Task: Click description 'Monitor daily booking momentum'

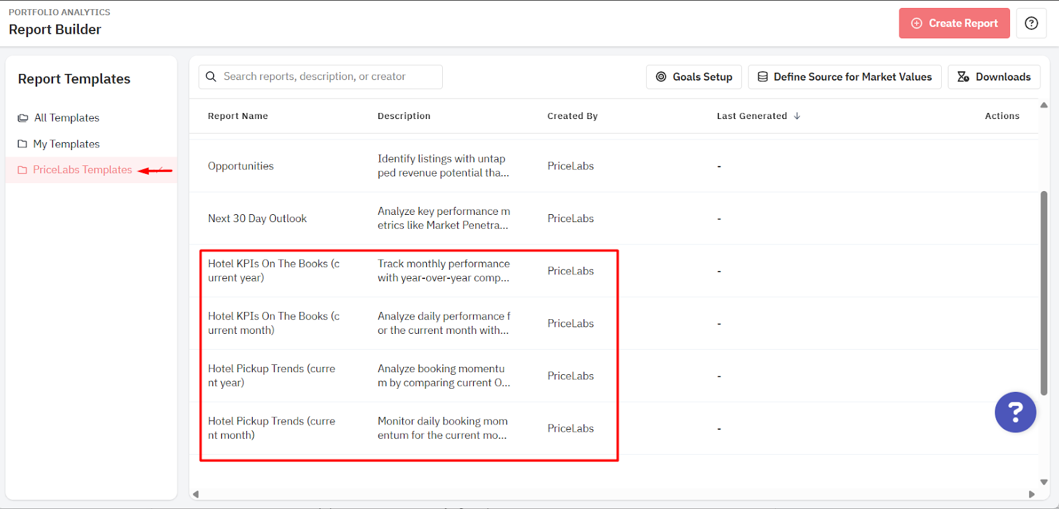Action: (x=443, y=428)
